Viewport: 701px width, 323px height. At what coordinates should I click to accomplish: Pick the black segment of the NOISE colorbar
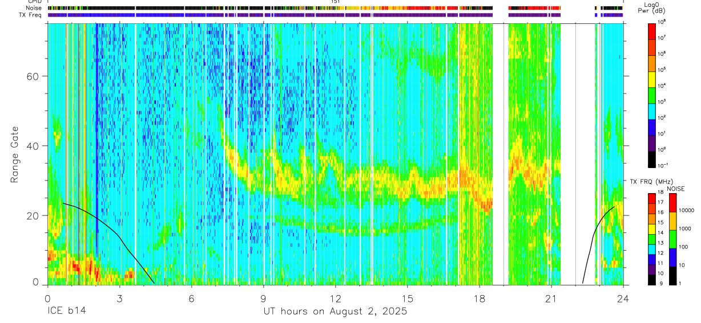(x=672, y=276)
